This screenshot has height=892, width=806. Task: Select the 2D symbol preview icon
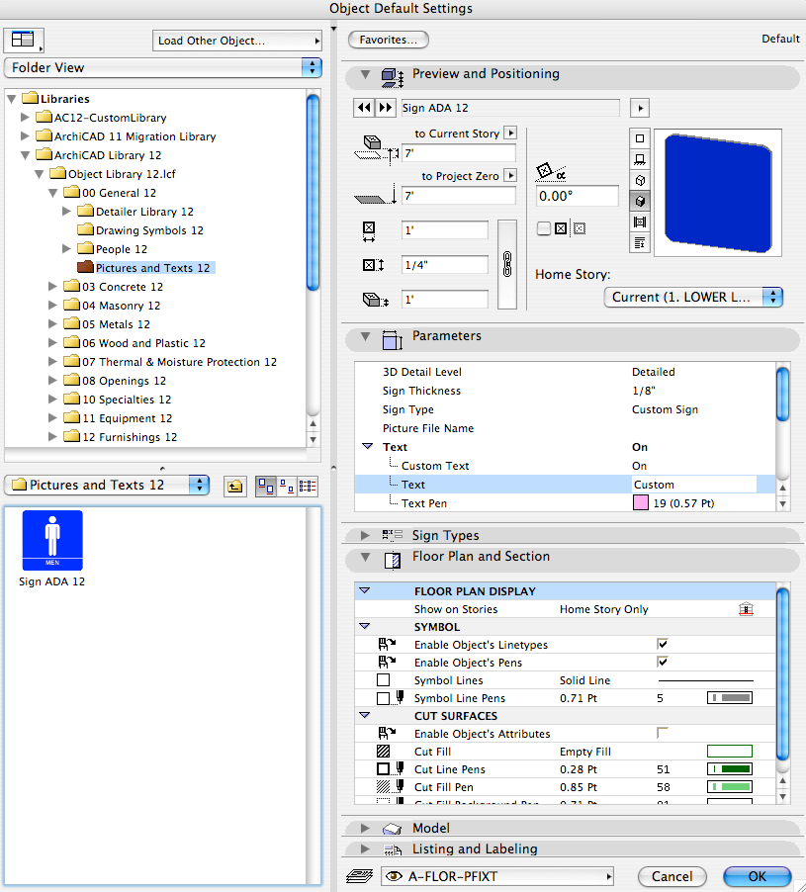coord(639,138)
